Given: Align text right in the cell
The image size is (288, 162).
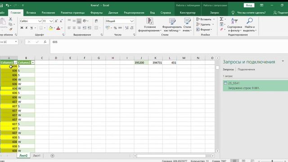Looking at the screenshot, I should [x=79, y=28].
